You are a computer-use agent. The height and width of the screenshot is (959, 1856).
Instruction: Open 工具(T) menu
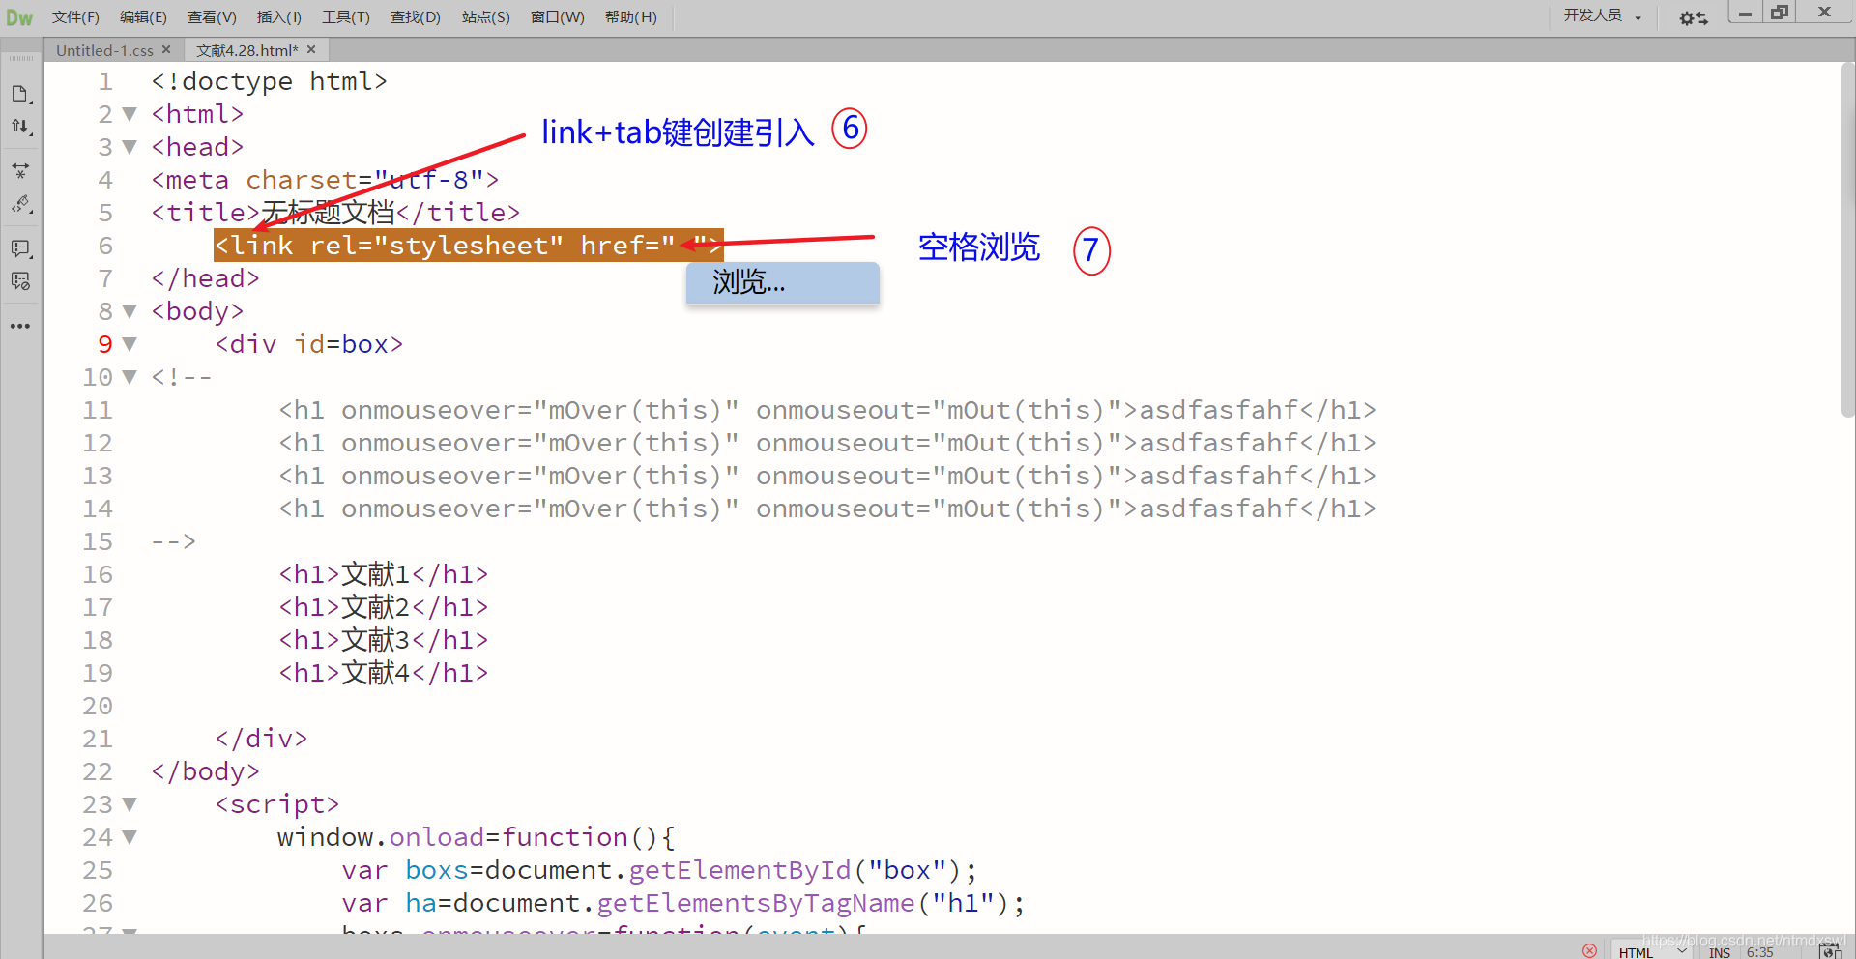pos(346,17)
